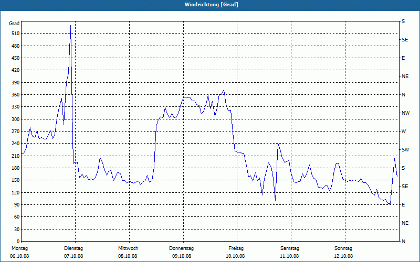
Task: Select the 270 degree axis label
Action: [x=16, y=132]
